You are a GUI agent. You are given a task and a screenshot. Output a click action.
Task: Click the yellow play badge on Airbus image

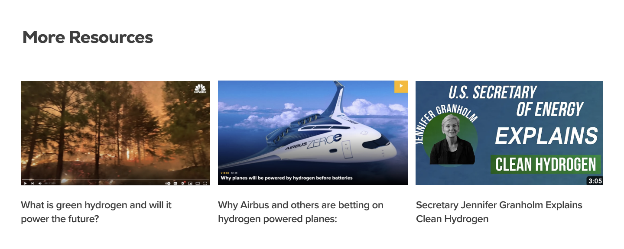pyautogui.click(x=401, y=87)
